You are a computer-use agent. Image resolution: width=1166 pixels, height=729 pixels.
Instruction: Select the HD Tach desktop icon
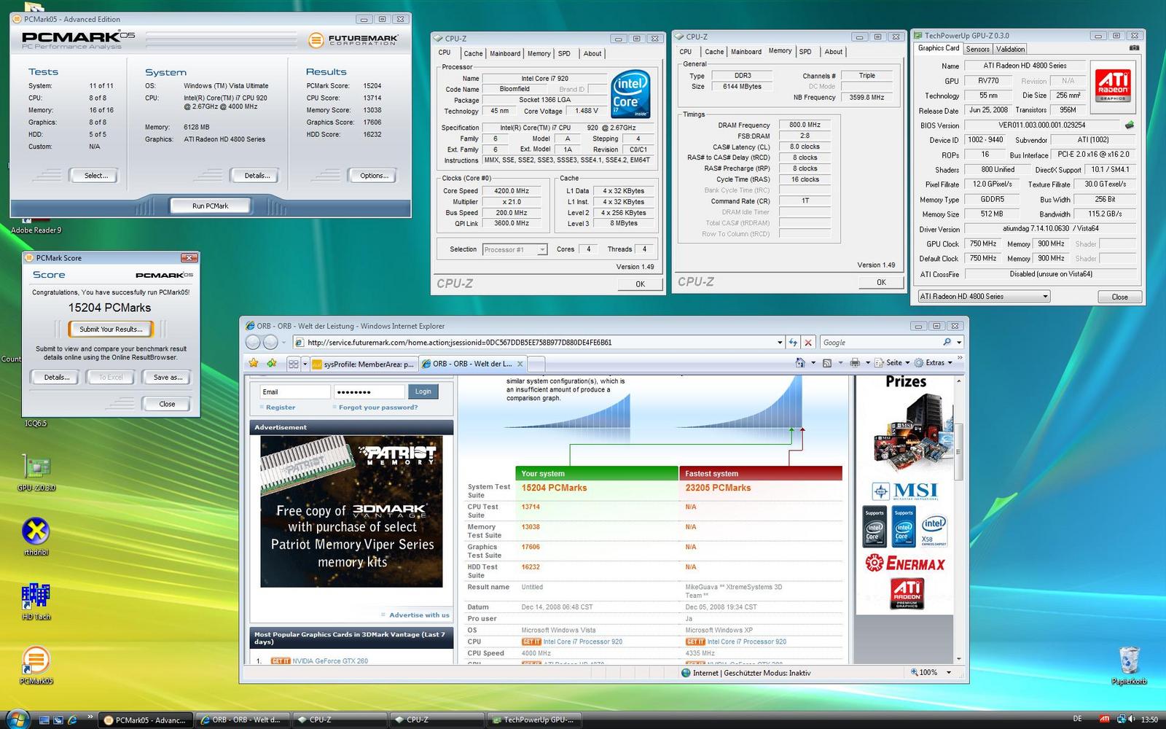click(x=36, y=601)
